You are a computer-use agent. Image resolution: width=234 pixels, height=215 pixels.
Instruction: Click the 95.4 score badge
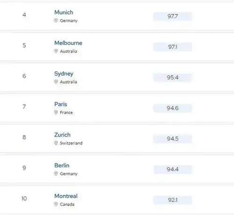point(173,78)
